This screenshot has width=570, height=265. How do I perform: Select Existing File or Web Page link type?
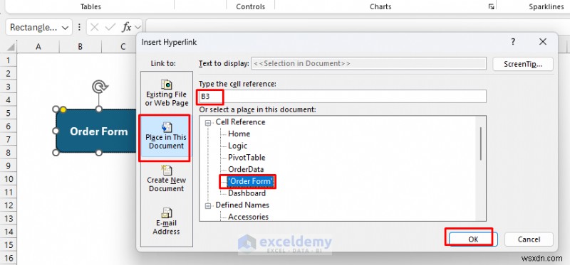tap(166, 93)
